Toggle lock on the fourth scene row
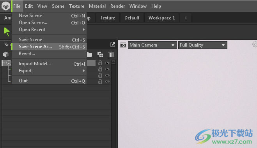Image resolution: width=257 pixels, height=148 pixels. 100,82
